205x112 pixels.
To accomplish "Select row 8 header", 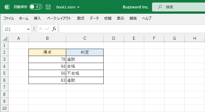I will [x=4, y=94].
